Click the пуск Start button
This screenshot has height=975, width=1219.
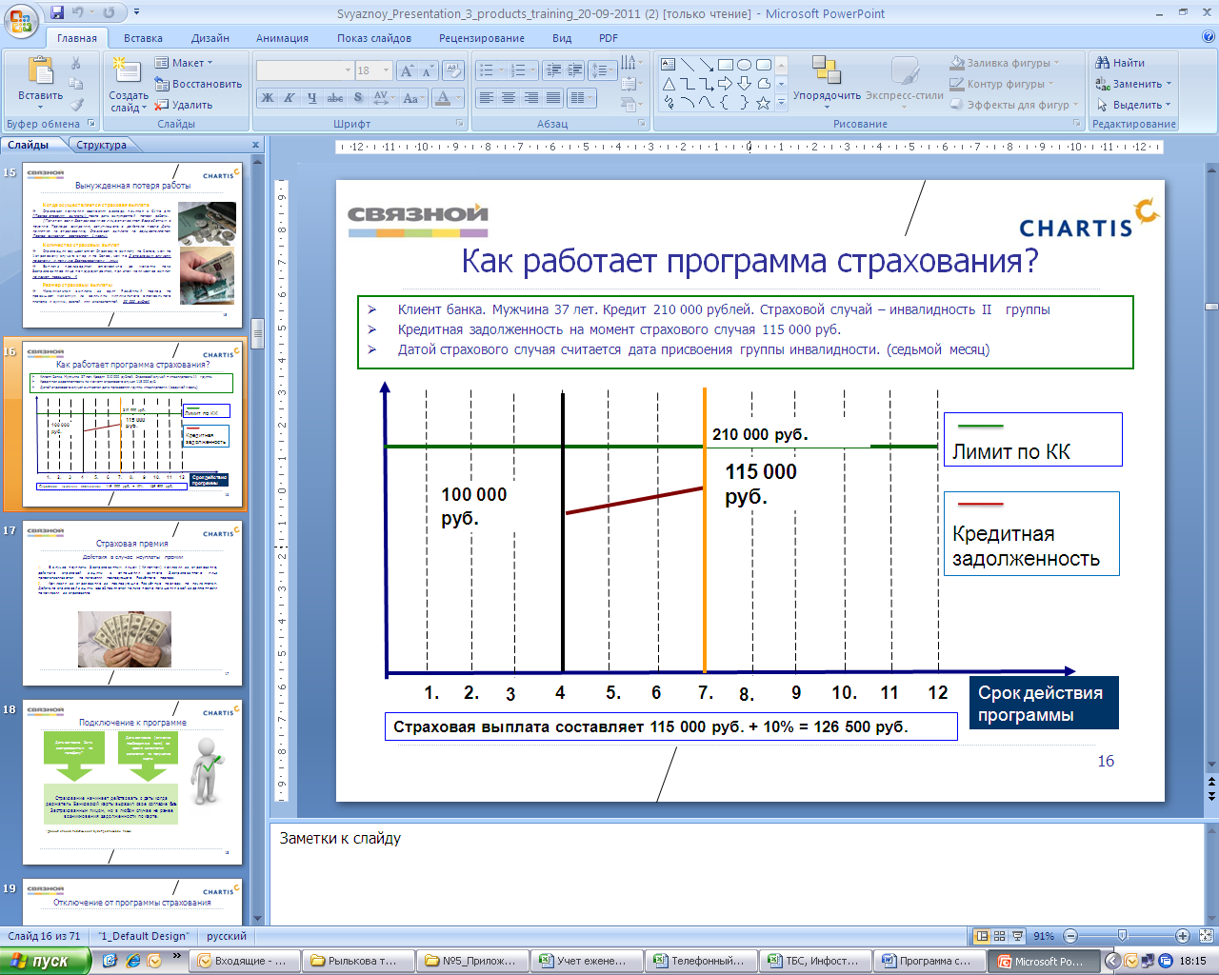pos(45,961)
